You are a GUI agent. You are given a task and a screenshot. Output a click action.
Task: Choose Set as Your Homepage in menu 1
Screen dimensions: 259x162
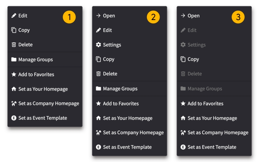tap(43, 89)
